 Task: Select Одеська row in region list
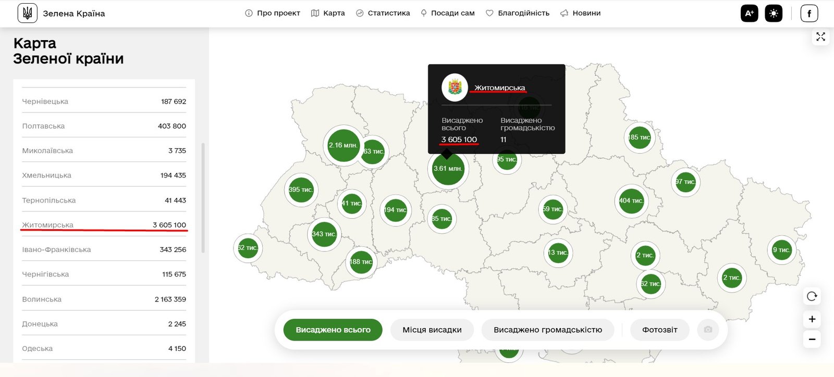104,348
